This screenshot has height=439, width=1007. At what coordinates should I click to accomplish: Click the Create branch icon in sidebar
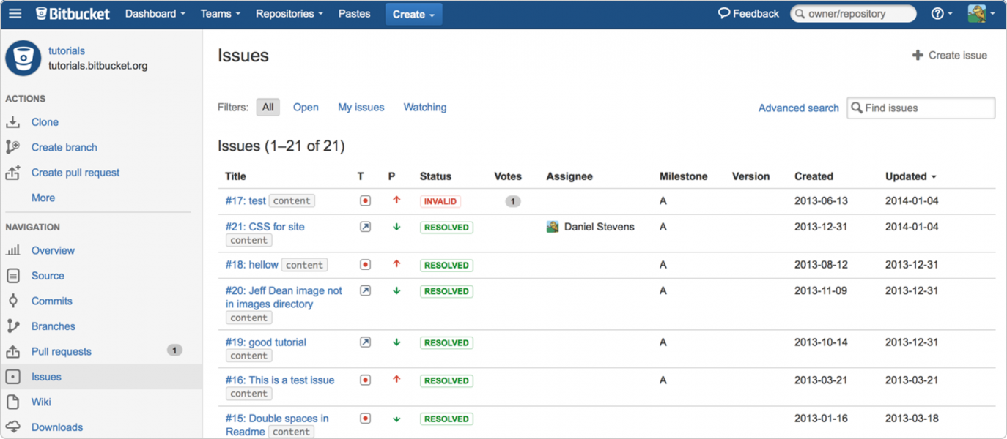tap(13, 147)
